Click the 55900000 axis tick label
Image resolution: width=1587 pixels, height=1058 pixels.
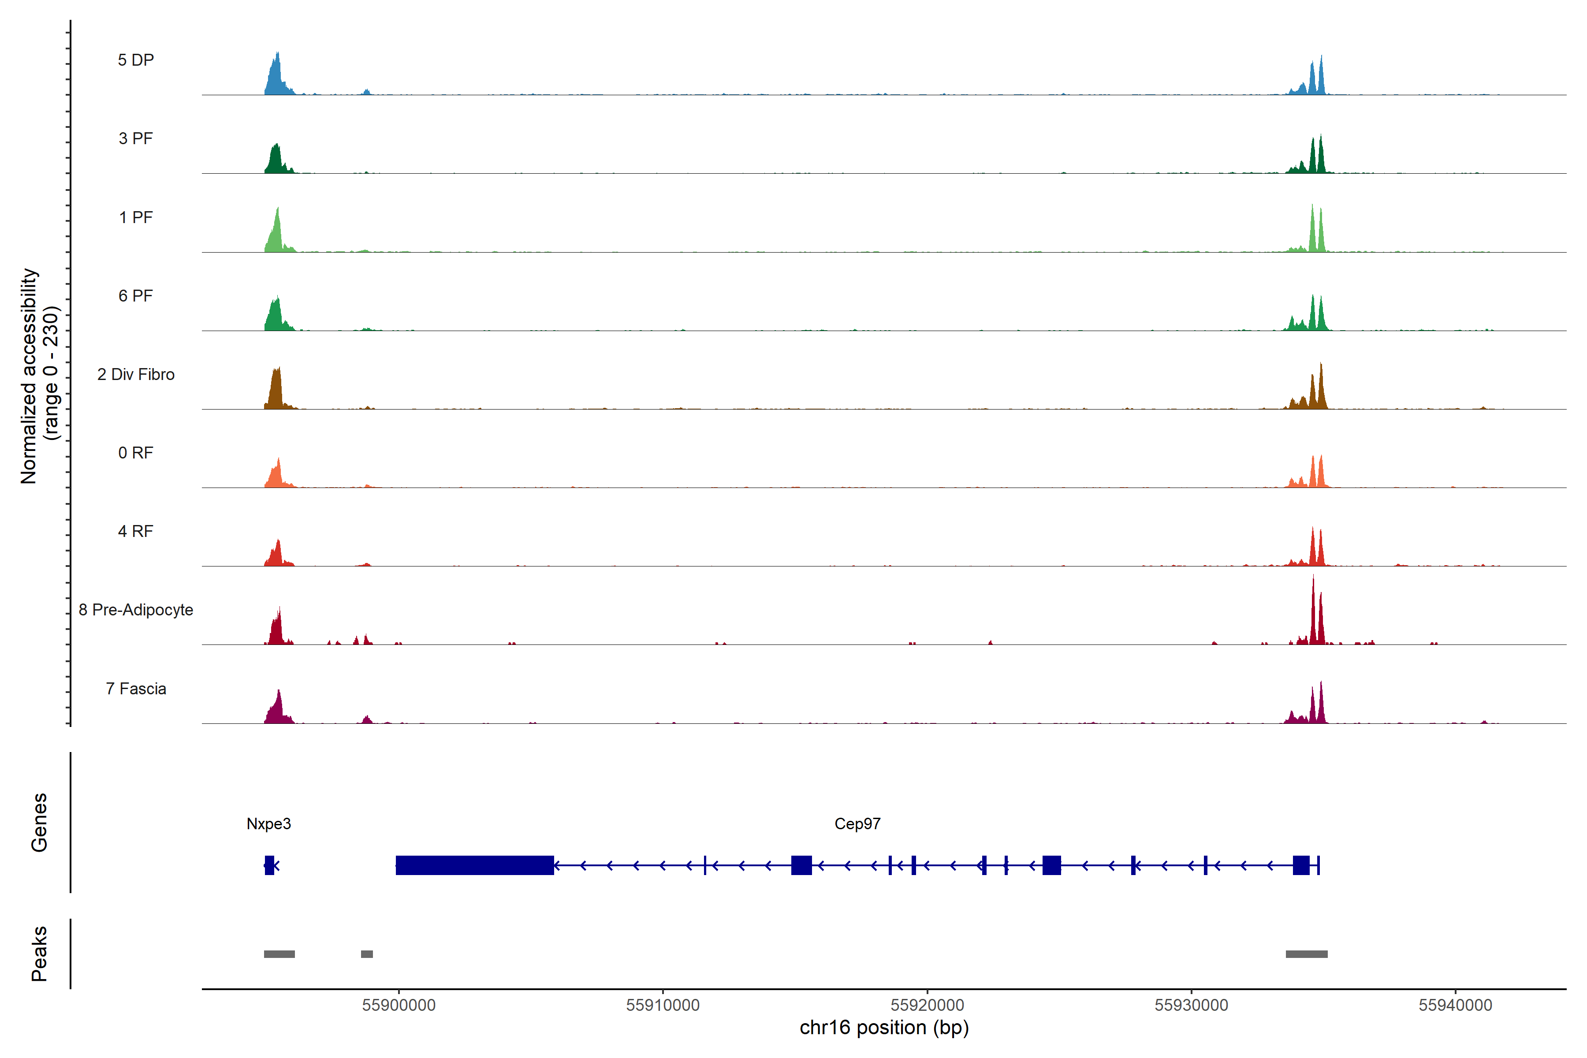coord(399,1006)
